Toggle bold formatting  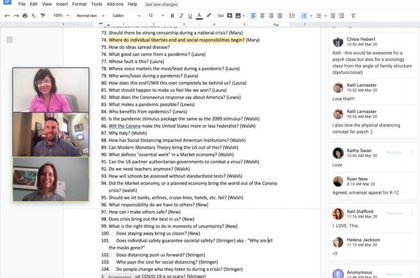[172, 16]
